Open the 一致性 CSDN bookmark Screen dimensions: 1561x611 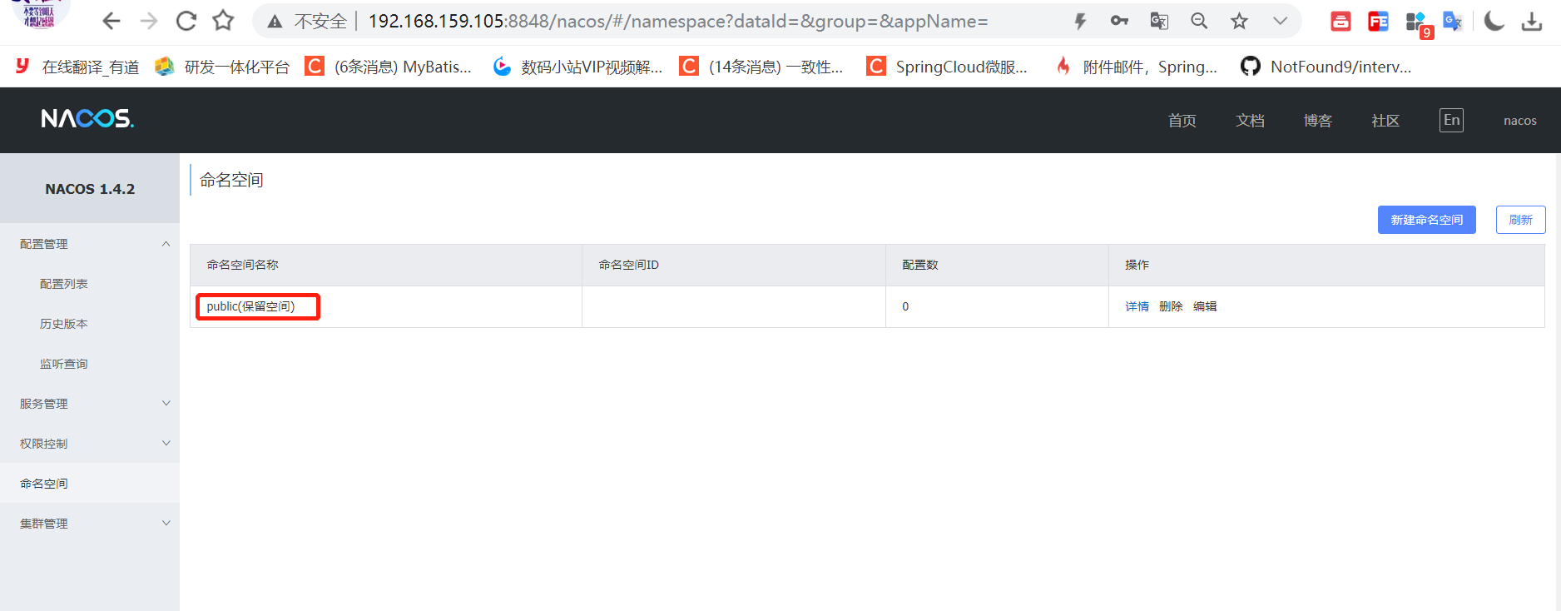point(761,67)
